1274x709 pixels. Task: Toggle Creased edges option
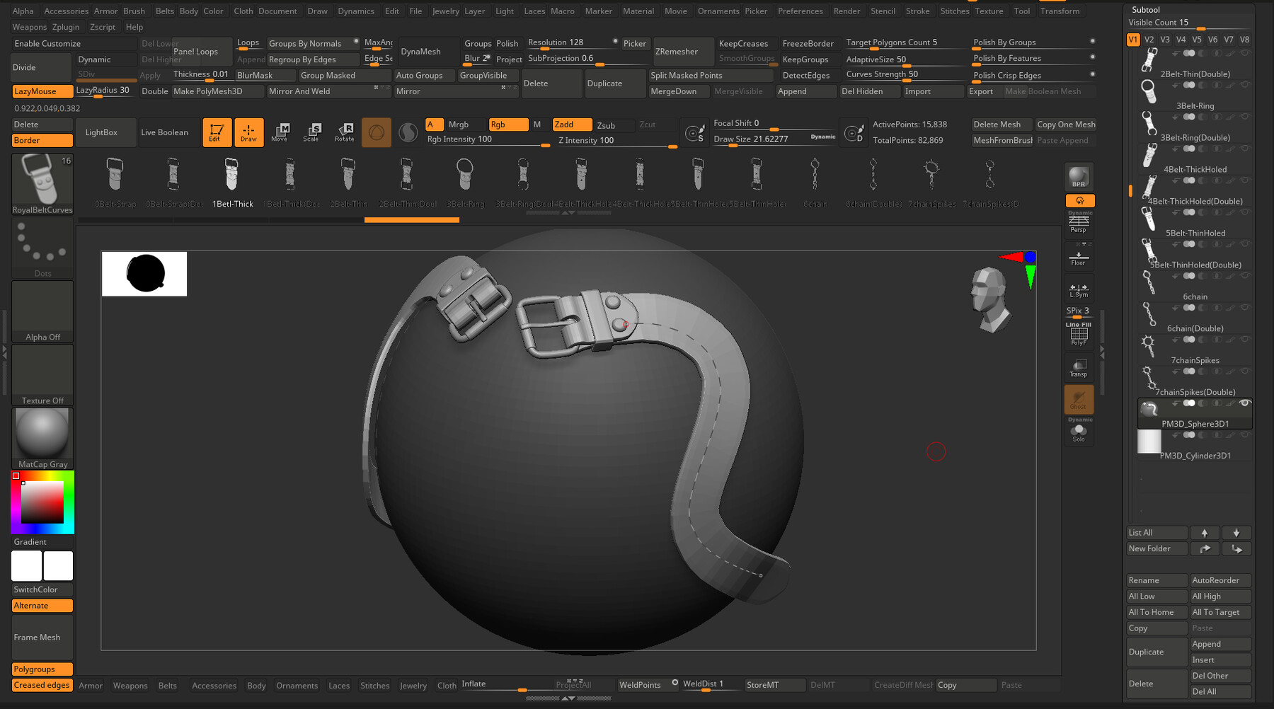42,685
